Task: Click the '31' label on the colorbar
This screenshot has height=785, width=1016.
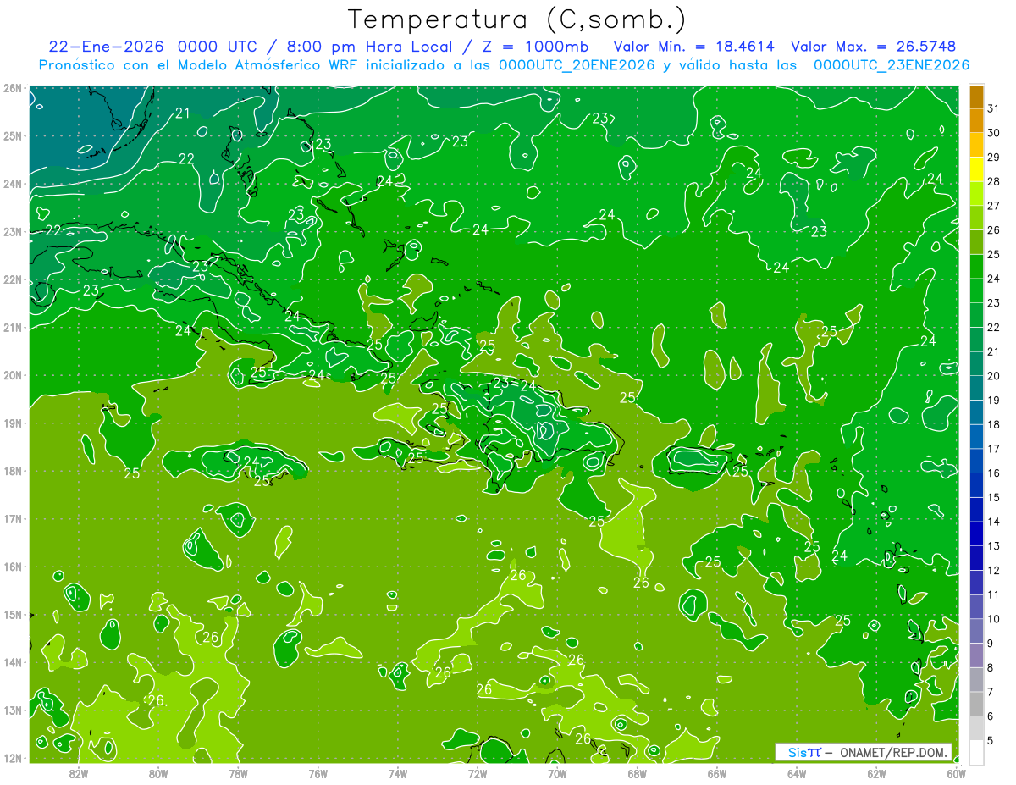Action: pos(993,108)
